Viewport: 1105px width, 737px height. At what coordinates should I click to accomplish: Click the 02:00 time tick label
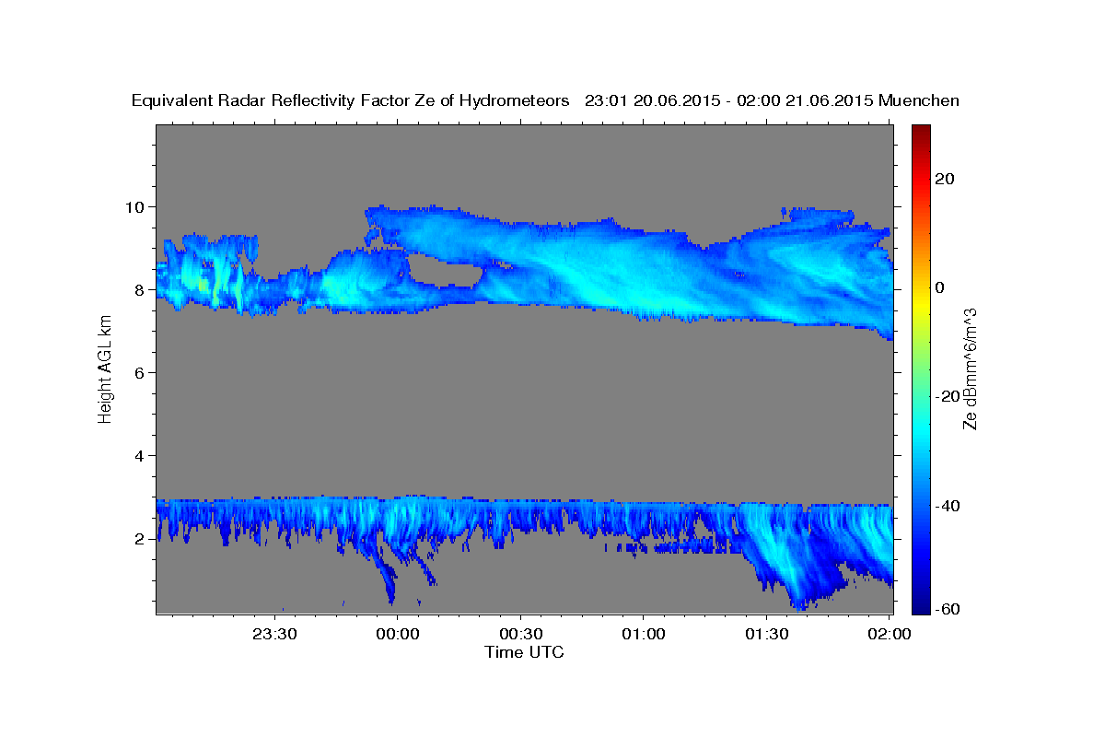[x=890, y=635]
